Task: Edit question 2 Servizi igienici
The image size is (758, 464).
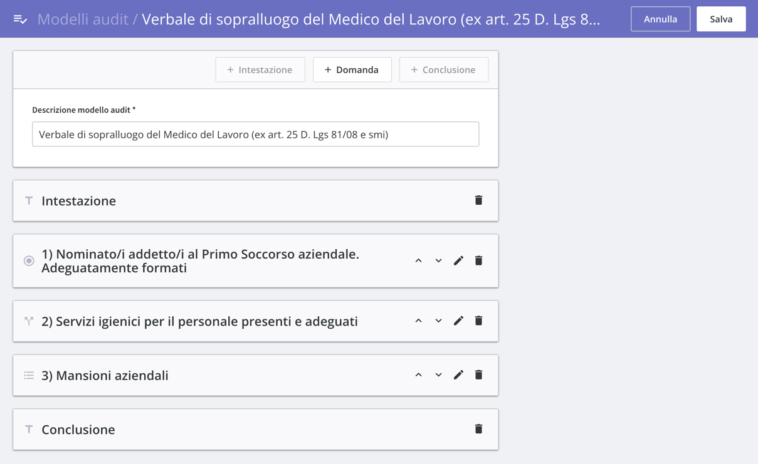Action: coord(458,321)
